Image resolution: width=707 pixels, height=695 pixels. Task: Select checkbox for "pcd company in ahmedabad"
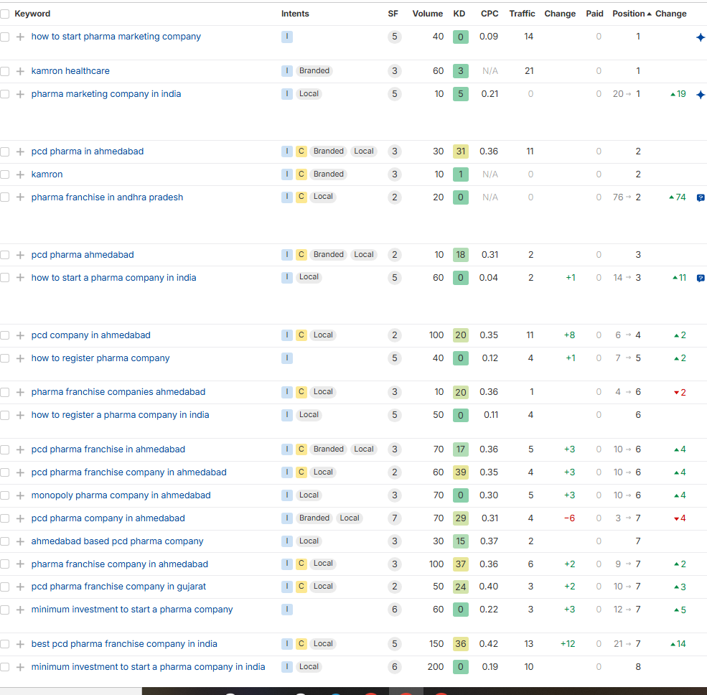(5, 335)
